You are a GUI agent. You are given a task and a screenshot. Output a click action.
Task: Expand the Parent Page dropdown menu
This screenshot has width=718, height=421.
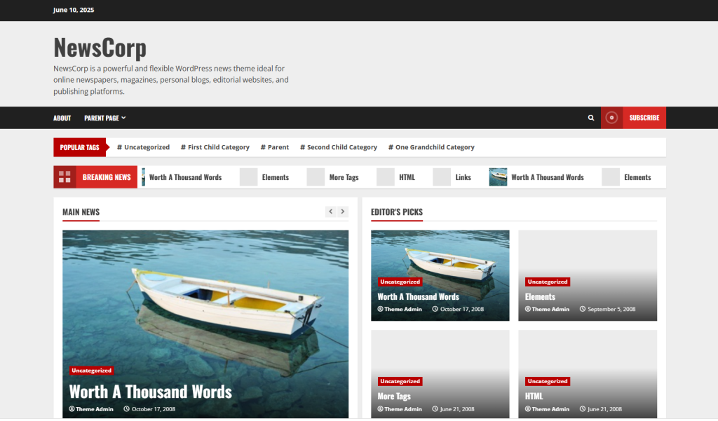pos(104,118)
